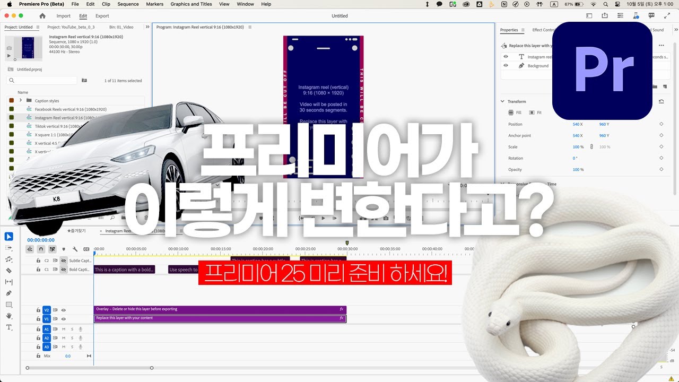Click the Play button in Program monitor
This screenshot has width=679, height=382.
point(324,218)
